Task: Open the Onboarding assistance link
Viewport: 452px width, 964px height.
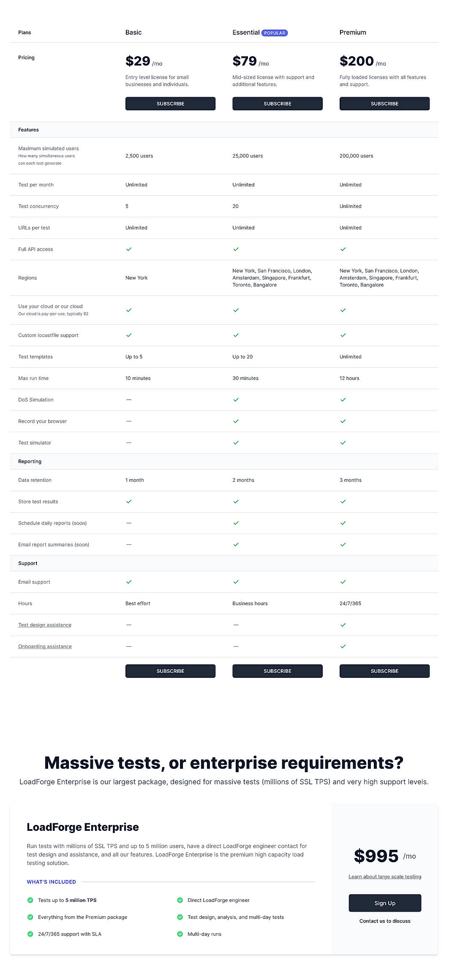Action: 45,646
